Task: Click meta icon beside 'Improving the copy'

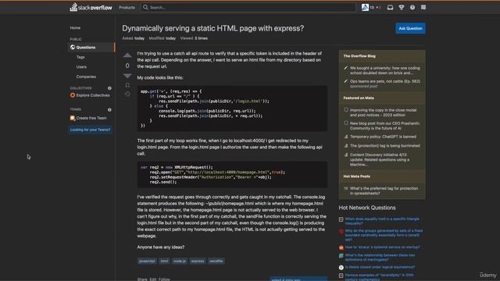Action: pos(346,110)
